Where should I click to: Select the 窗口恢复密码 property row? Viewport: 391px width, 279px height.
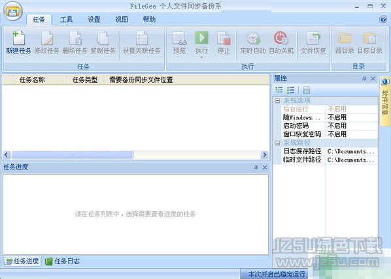330,134
